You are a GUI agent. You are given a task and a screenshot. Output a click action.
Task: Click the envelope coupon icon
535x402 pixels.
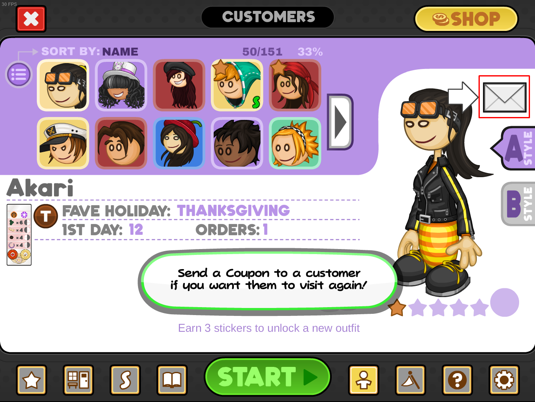pyautogui.click(x=504, y=97)
